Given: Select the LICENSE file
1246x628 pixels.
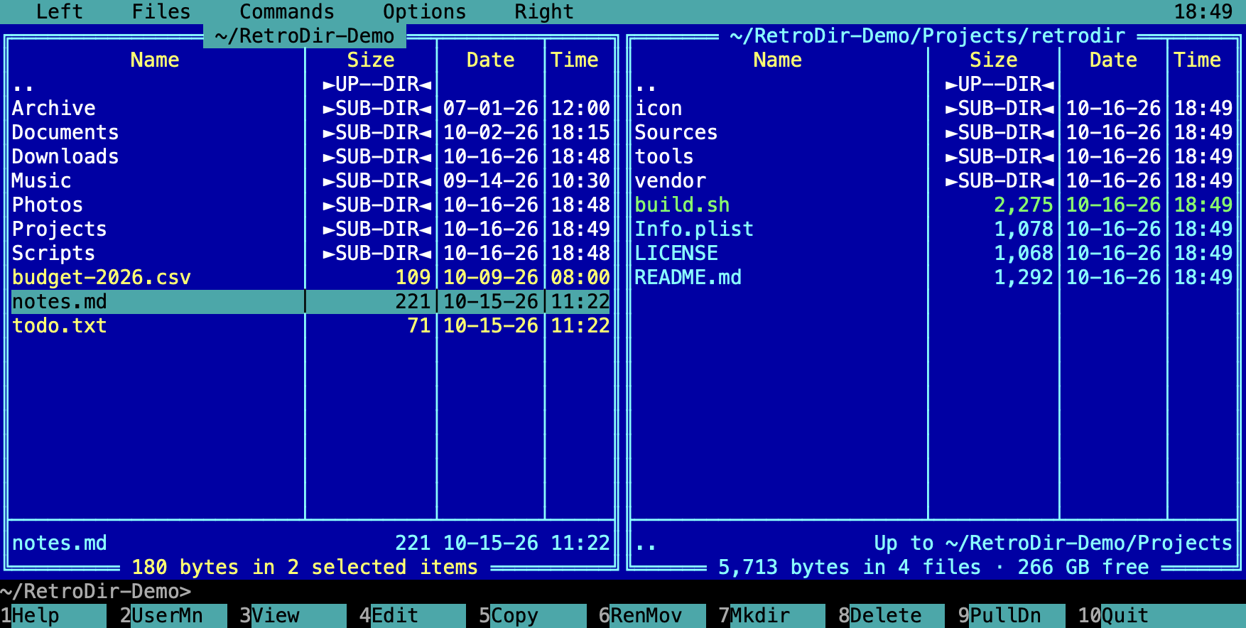Looking at the screenshot, I should (x=933, y=254).
